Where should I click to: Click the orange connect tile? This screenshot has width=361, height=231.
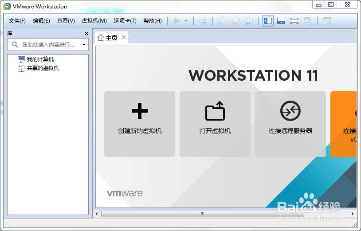[344, 124]
